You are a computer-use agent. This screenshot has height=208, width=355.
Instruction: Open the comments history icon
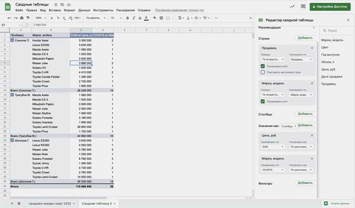click(x=303, y=7)
